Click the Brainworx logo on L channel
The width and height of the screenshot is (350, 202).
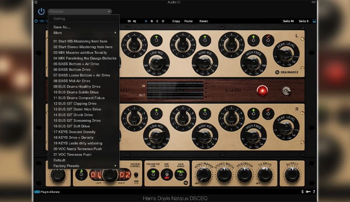coord(287,72)
